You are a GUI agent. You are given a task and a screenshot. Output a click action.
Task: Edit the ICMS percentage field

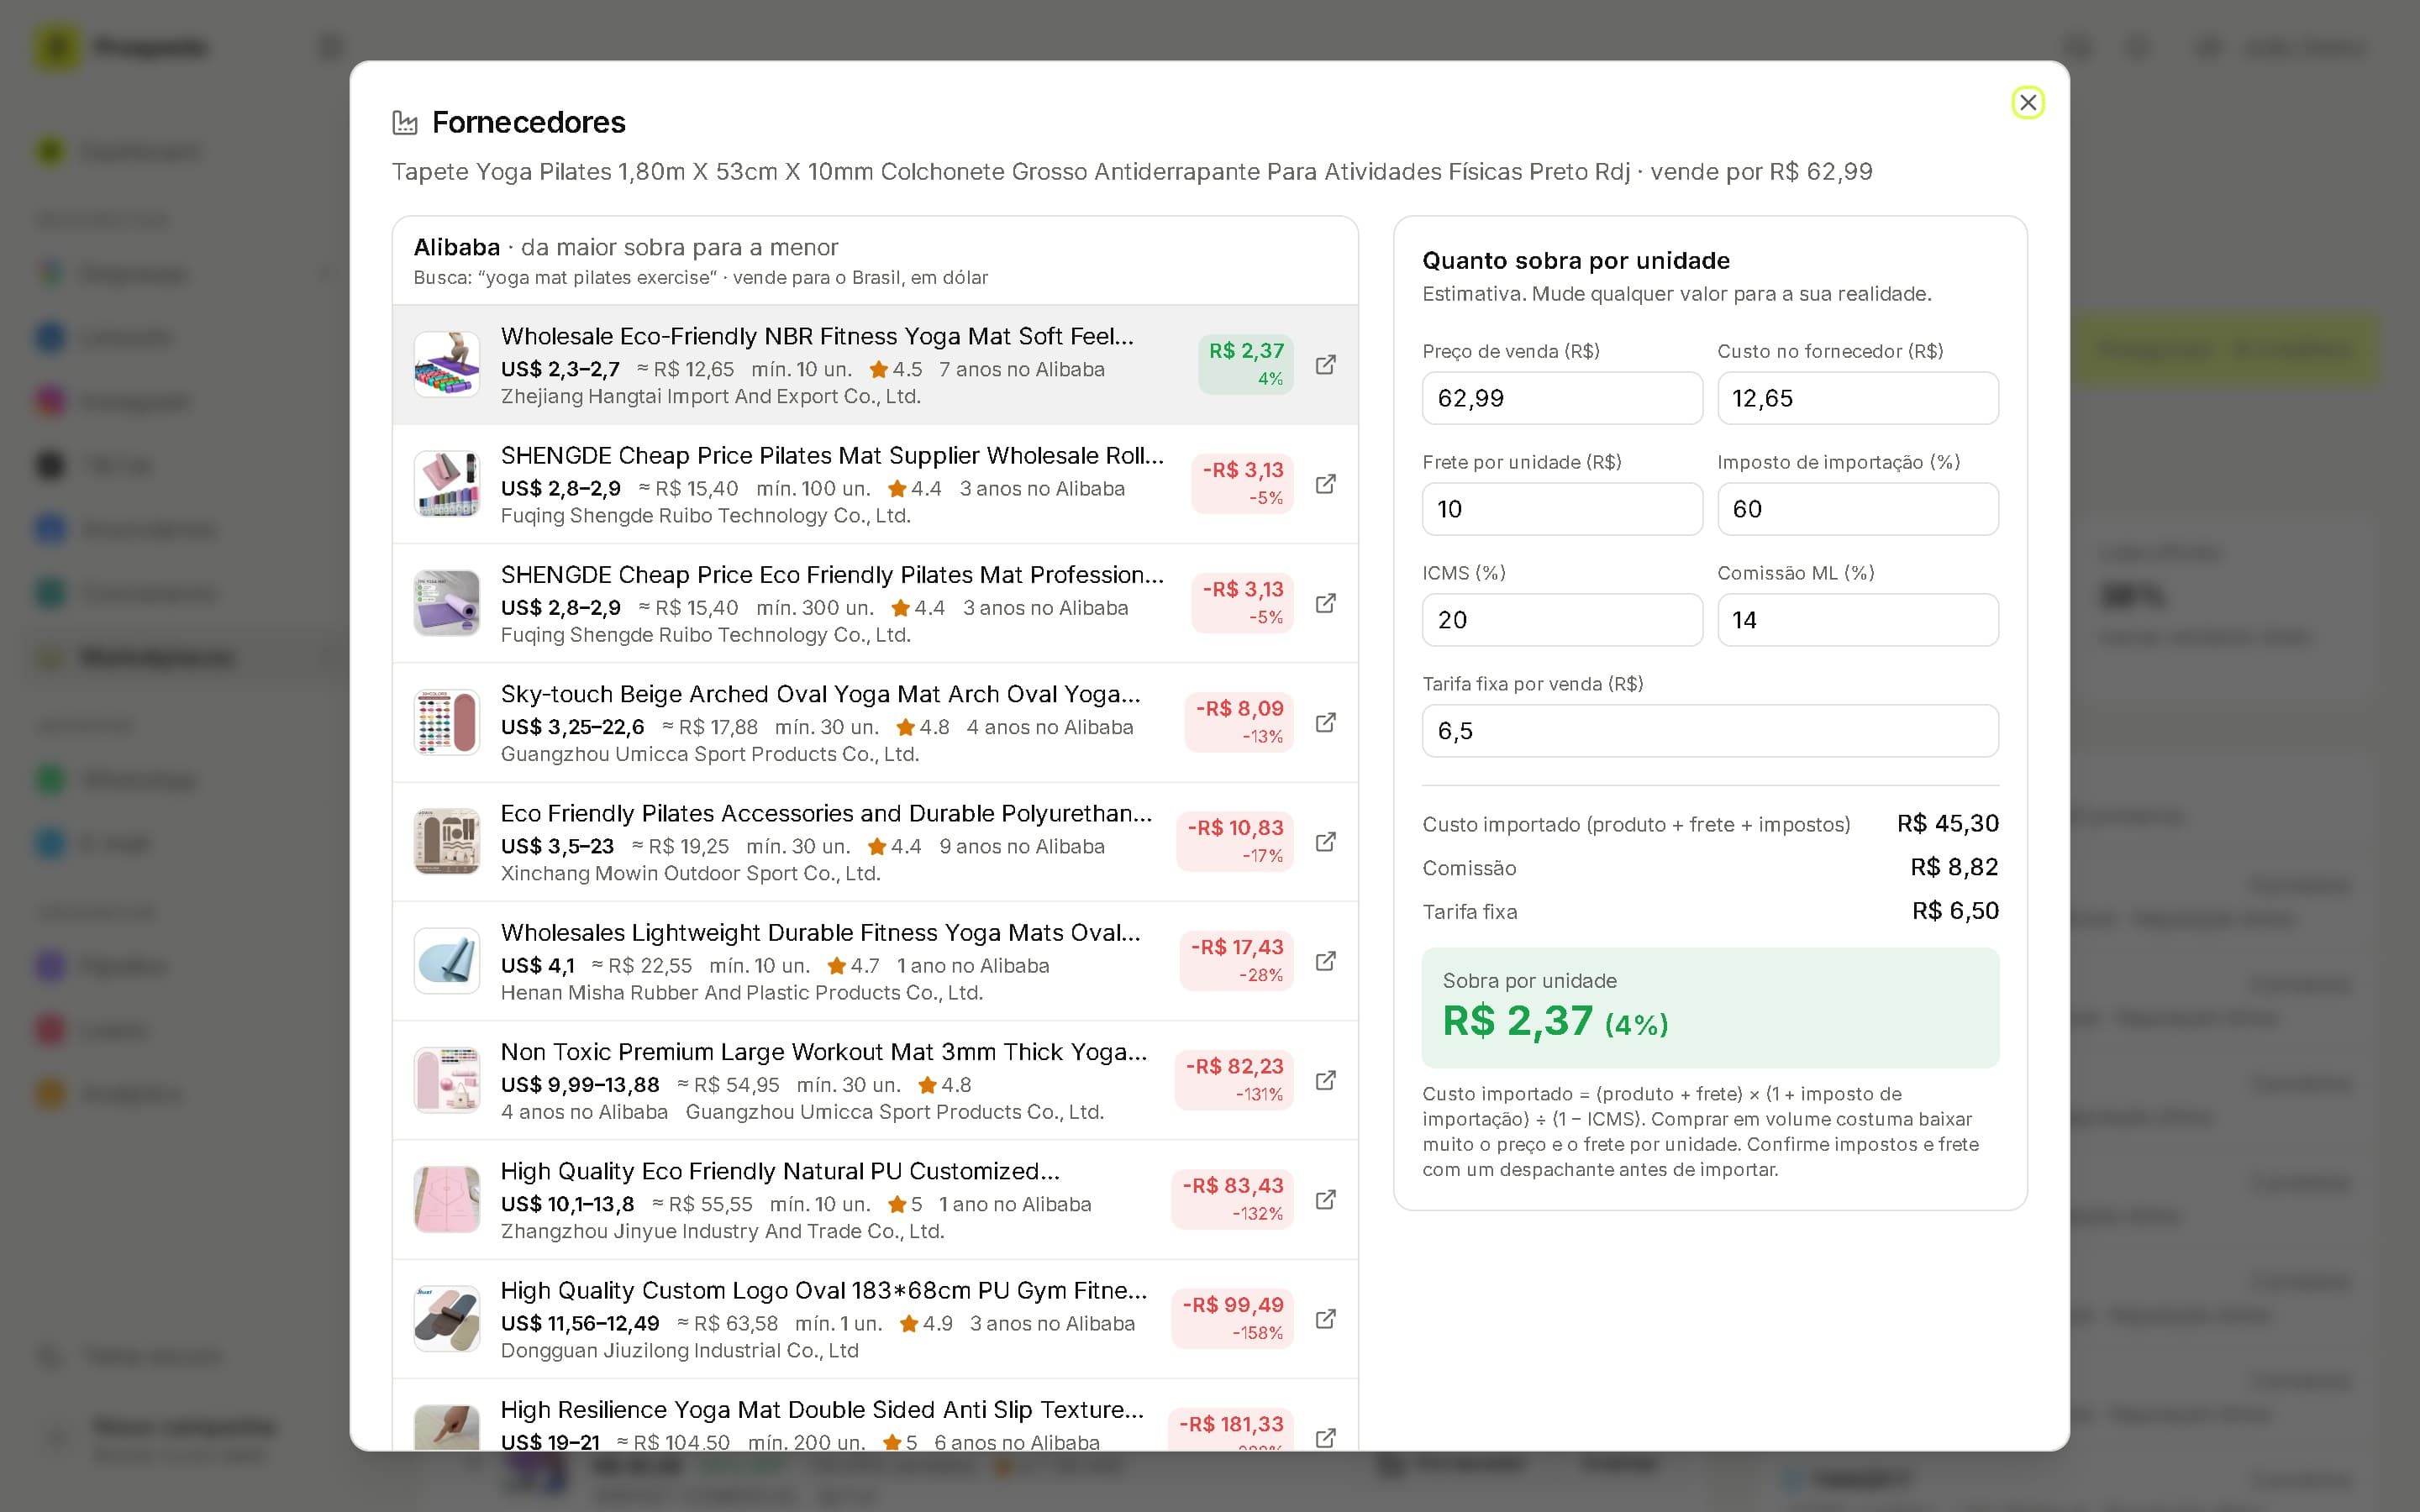point(1561,620)
